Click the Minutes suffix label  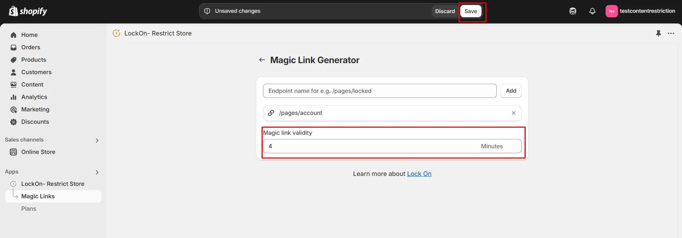coord(492,146)
